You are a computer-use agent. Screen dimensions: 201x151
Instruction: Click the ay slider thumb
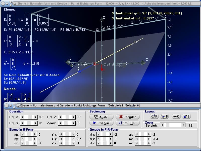(x=142, y=139)
